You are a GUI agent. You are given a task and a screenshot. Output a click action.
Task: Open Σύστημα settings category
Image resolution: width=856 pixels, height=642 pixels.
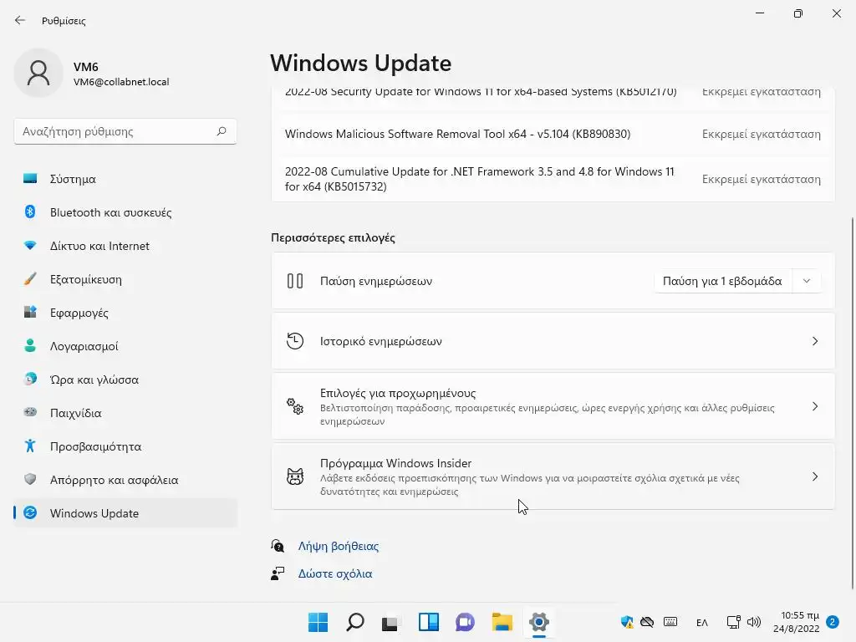125,179
